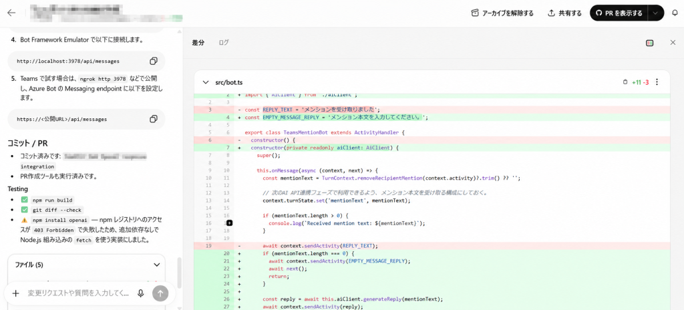Switch to the 差分 tab

coord(198,43)
